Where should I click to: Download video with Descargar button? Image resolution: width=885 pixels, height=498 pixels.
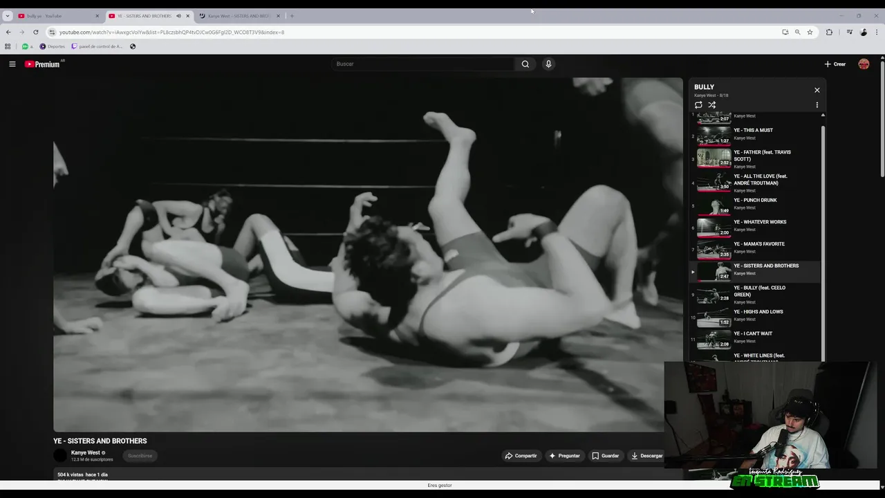[x=646, y=456]
